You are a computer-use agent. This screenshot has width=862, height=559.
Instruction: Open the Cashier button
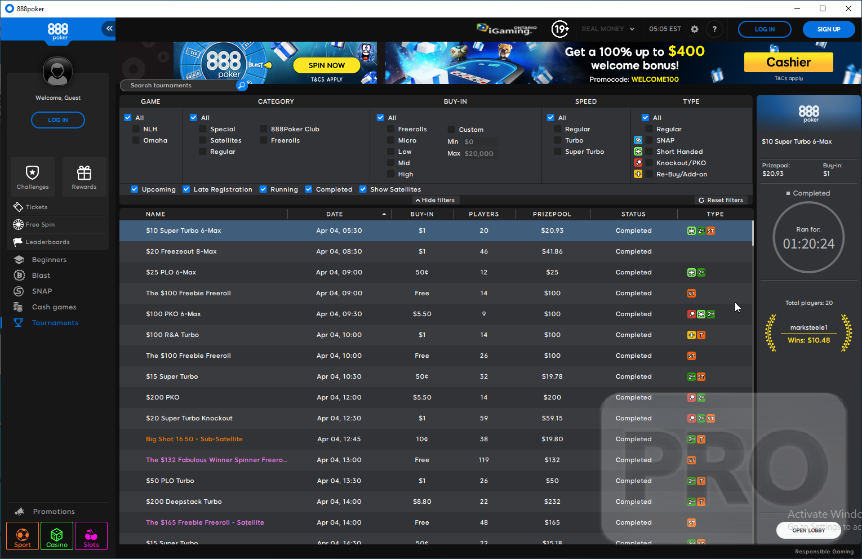tap(789, 62)
